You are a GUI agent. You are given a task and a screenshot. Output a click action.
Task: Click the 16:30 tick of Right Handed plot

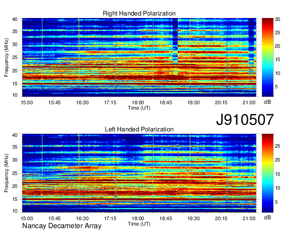[82, 103]
